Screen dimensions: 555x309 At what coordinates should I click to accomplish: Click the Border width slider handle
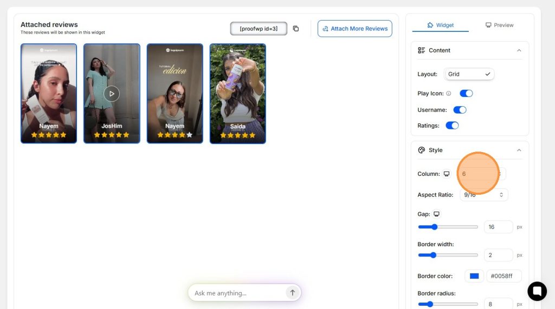[433, 255]
